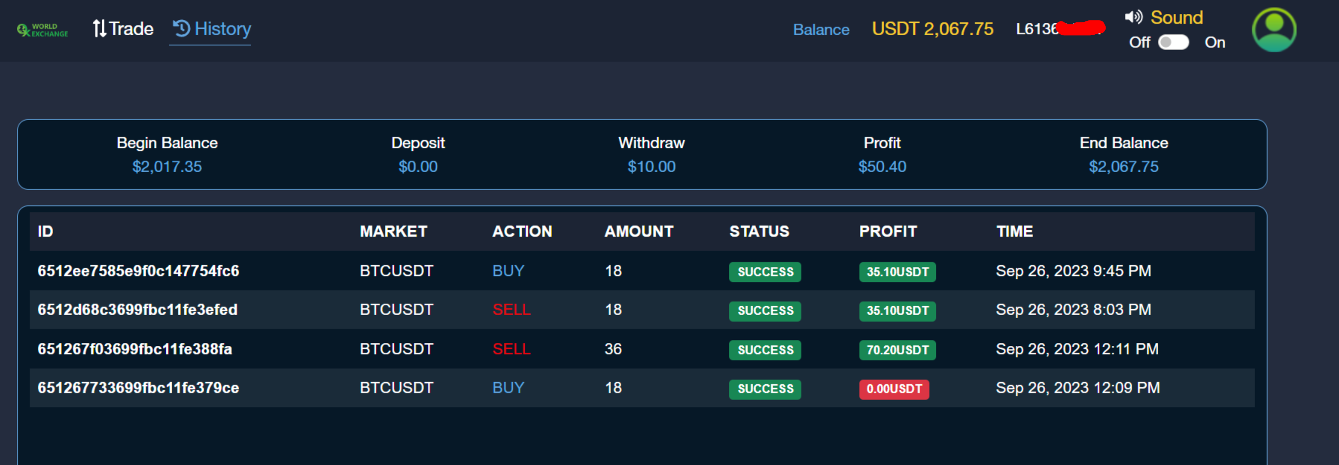Switch to the History tab
1339x465 pixels.
click(211, 29)
